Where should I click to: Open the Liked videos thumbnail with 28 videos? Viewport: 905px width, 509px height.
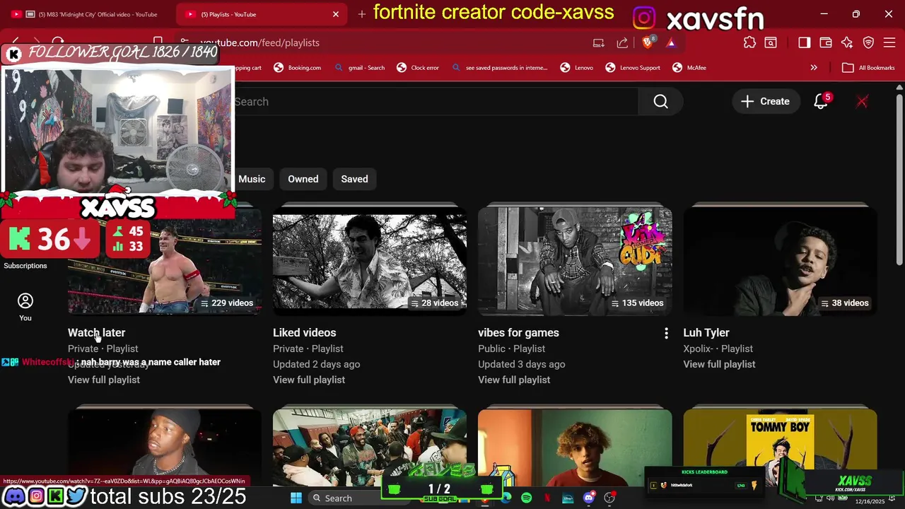(370, 262)
